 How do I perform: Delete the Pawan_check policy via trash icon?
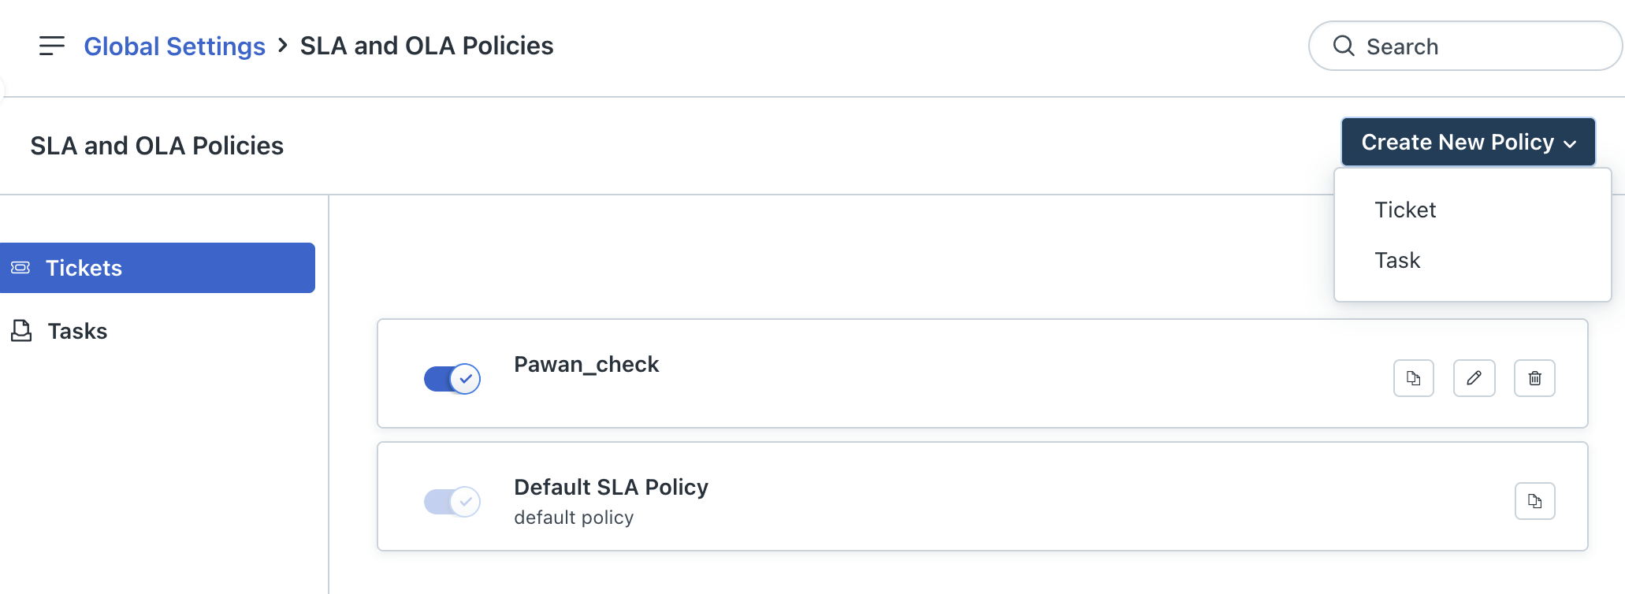pyautogui.click(x=1534, y=378)
